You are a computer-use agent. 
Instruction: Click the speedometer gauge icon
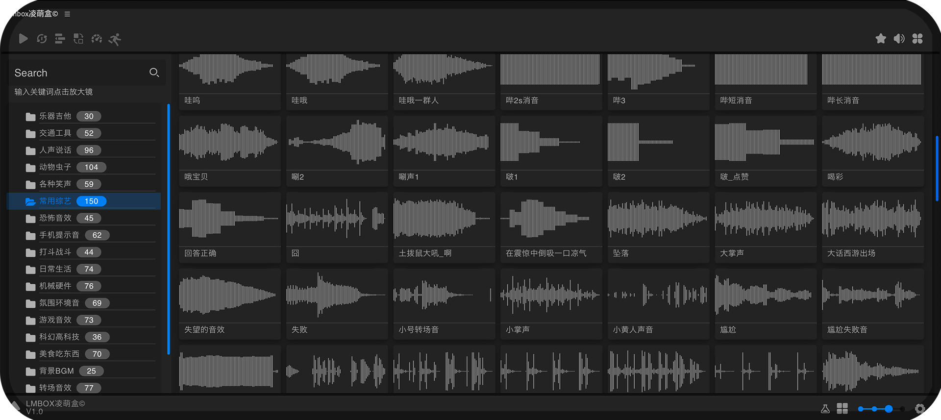click(x=97, y=39)
